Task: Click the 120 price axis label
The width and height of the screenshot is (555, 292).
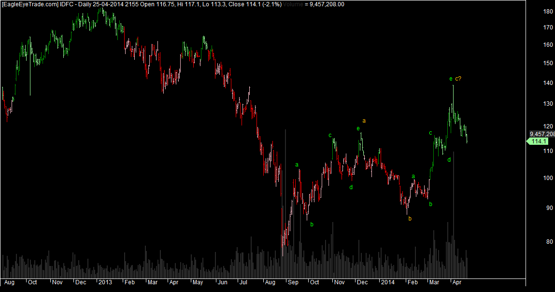Action: pyautogui.click(x=548, y=126)
